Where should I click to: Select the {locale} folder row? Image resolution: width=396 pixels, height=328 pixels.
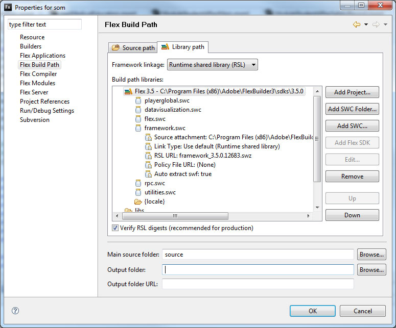coord(154,201)
